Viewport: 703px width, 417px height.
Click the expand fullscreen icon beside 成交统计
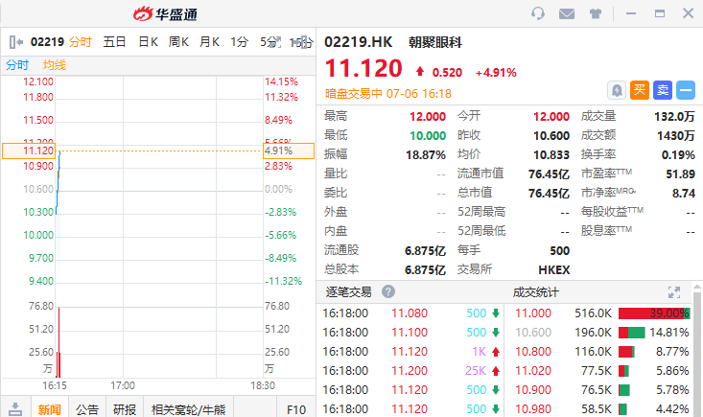pos(673,291)
